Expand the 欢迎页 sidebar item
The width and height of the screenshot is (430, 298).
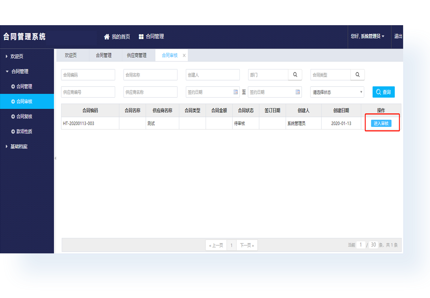17,56
